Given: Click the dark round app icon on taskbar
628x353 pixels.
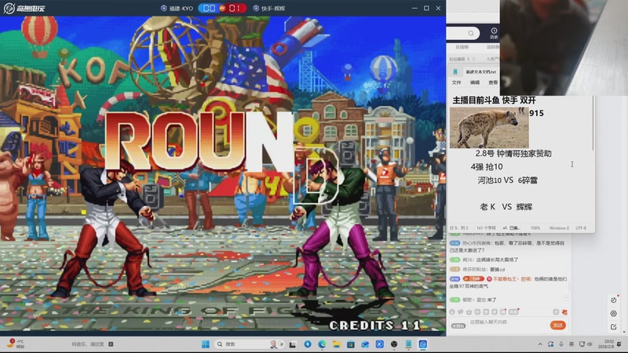Looking at the screenshot, I should pyautogui.click(x=394, y=344).
